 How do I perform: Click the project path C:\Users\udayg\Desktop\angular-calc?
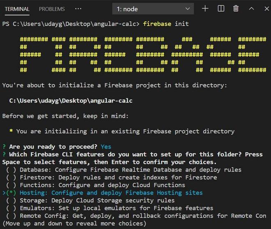71,101
